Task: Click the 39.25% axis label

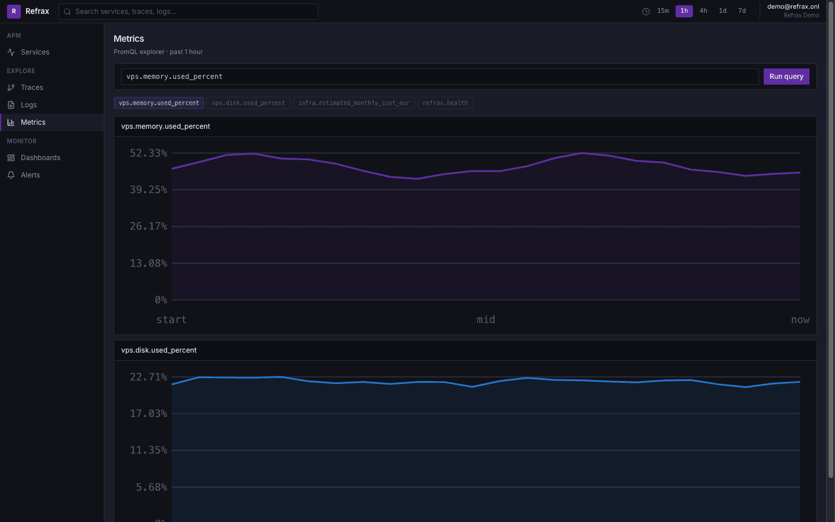Action: [x=148, y=190]
